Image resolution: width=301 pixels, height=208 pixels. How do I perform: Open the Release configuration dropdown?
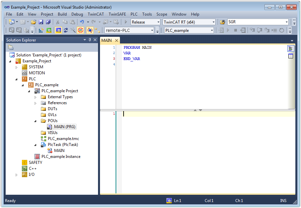coord(158,22)
